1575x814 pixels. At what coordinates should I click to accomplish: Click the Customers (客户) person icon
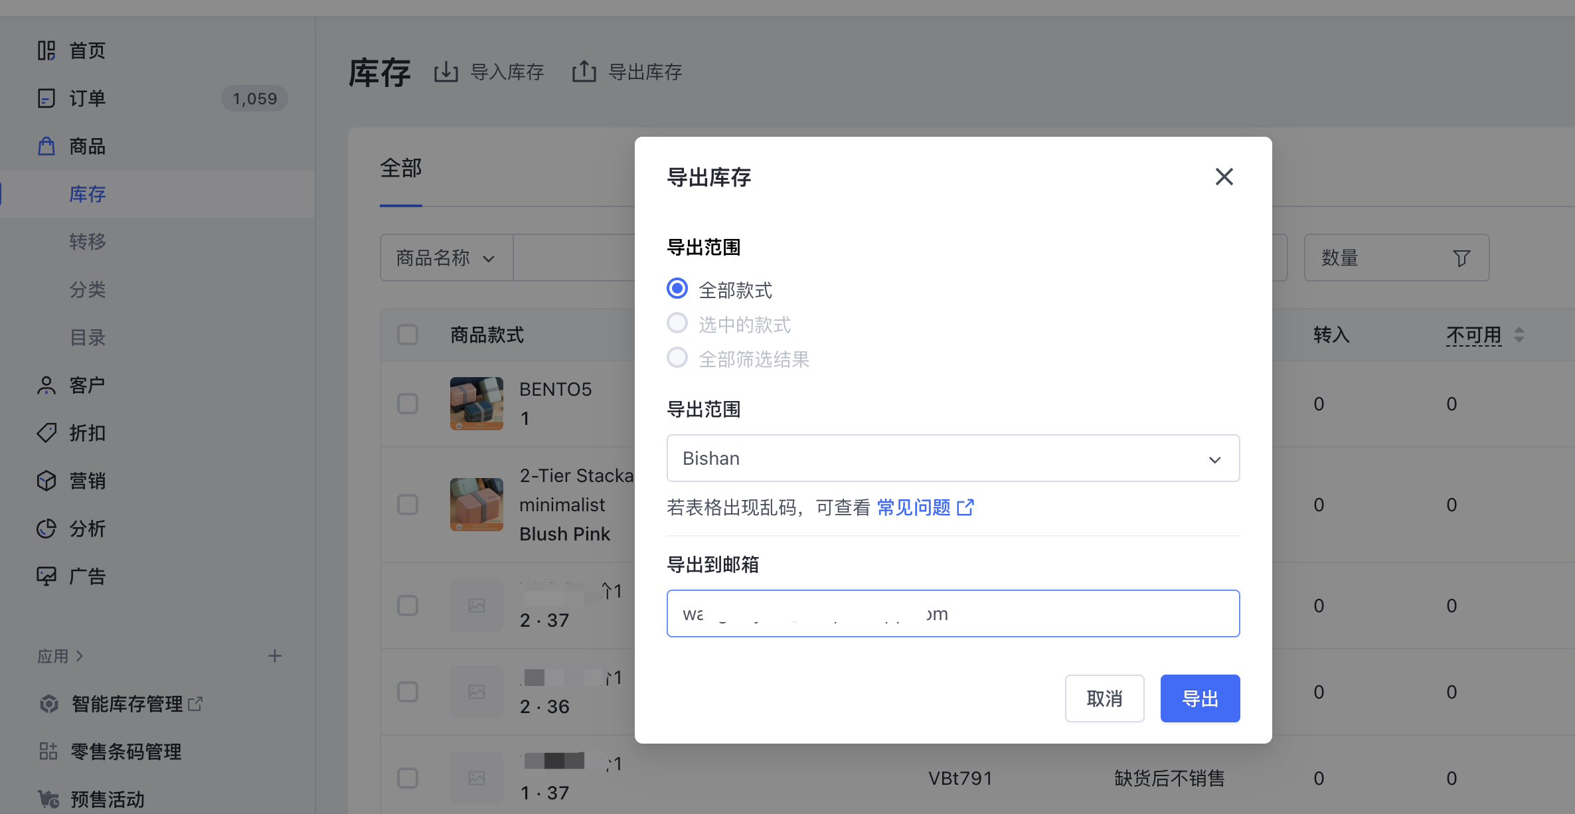point(46,385)
